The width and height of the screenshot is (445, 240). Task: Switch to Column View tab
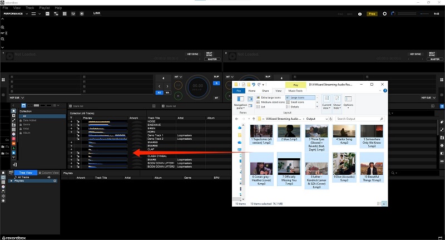[48, 173]
